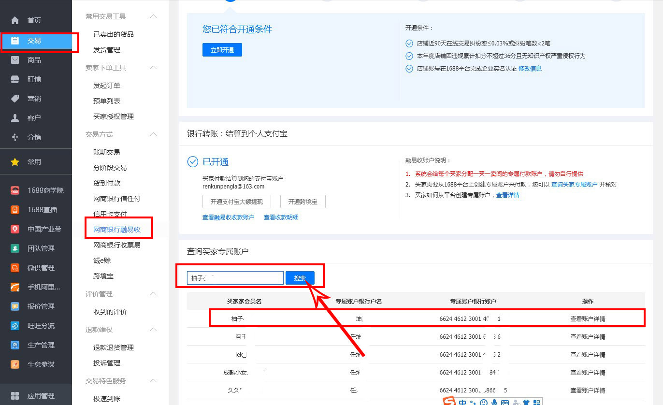663x405 pixels.
Task: Open the 团队管理 team icon
Action: tap(15, 248)
